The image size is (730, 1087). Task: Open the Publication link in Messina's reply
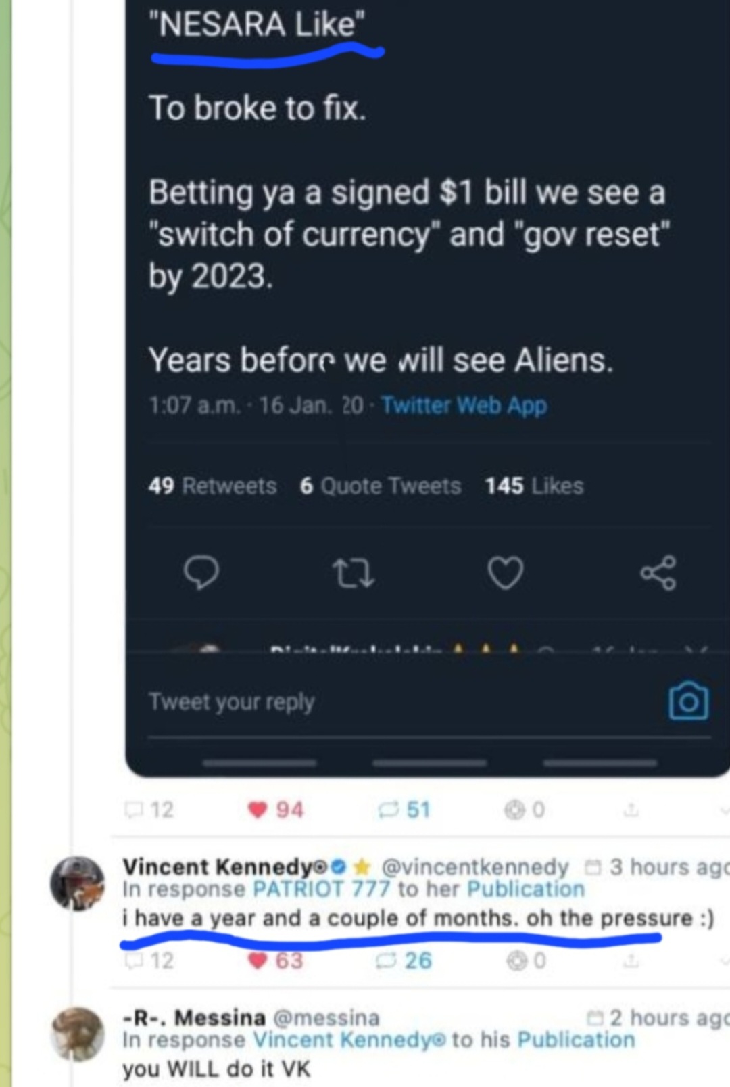[x=576, y=1040]
